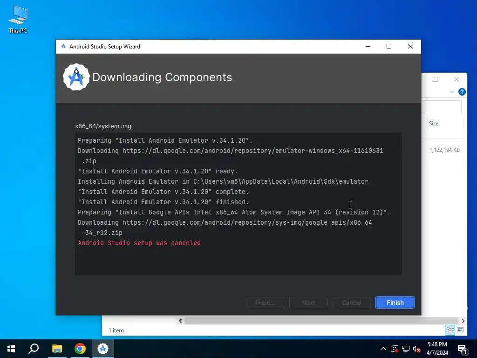This screenshot has height=358, width=477.
Task: Show hidden system tray icons
Action: [383, 349]
